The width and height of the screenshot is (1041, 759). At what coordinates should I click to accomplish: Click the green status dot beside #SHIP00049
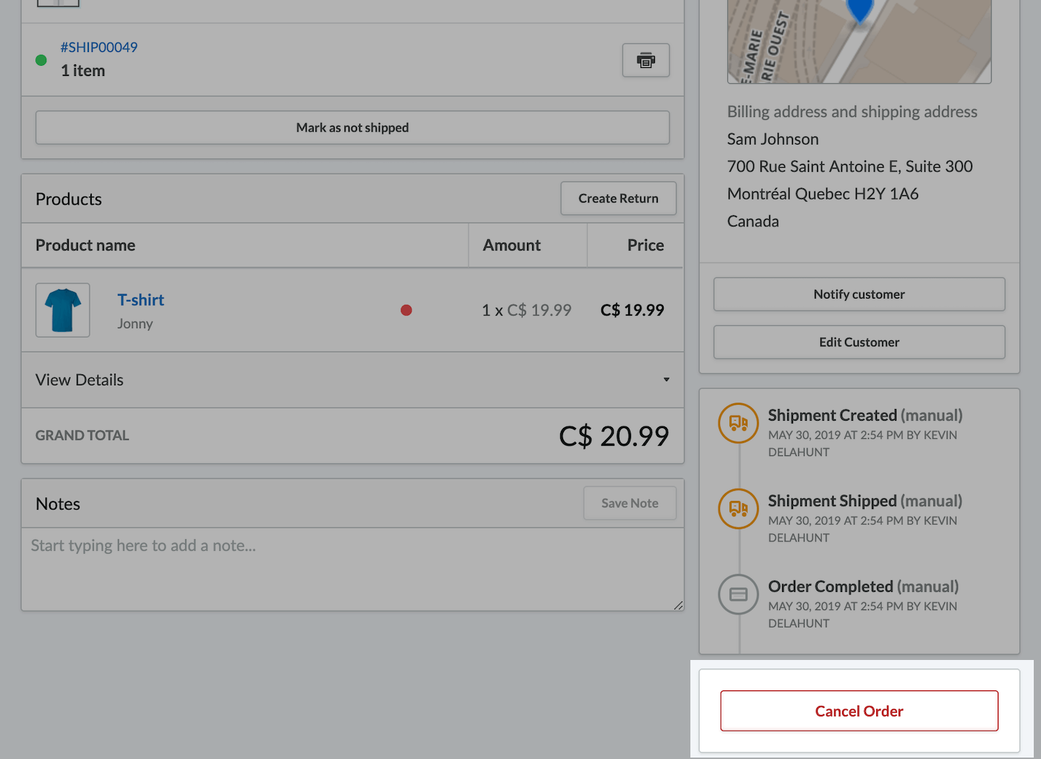click(x=41, y=60)
